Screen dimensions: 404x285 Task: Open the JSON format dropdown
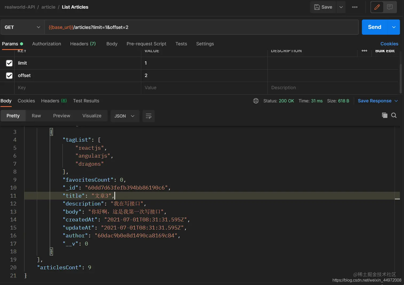pyautogui.click(x=125, y=116)
